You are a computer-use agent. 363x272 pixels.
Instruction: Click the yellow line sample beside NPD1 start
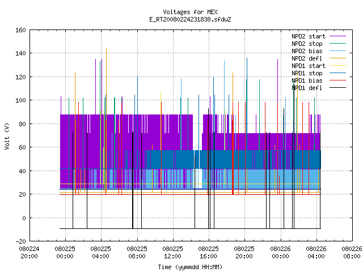pos(338,66)
